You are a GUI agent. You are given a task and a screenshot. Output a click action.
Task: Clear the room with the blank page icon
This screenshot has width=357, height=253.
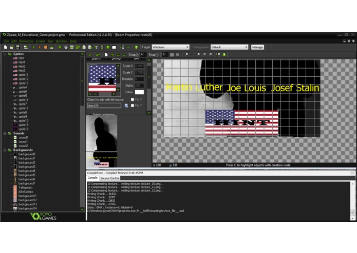(x=106, y=55)
